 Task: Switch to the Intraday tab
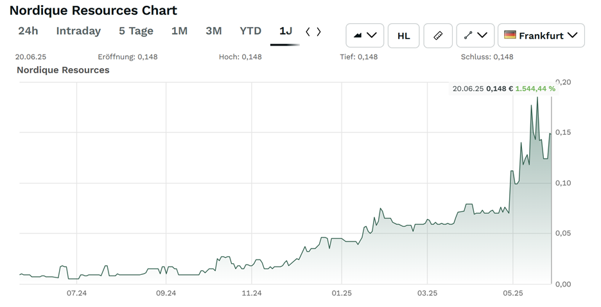pos(78,31)
